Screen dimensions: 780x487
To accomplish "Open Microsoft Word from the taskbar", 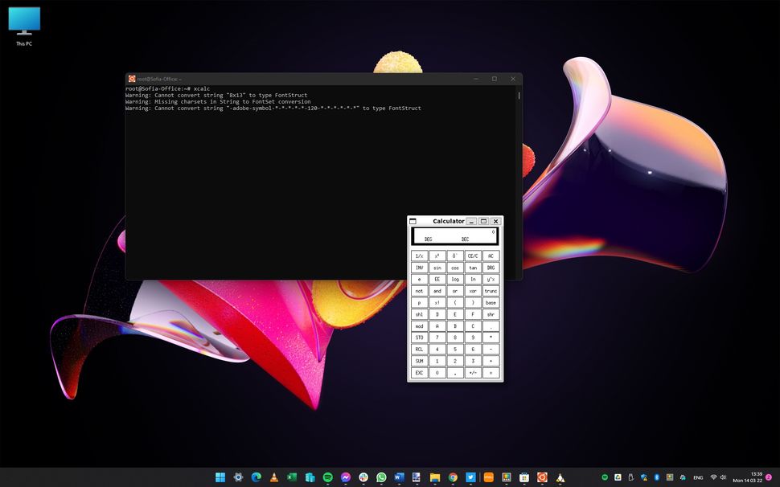I will point(397,477).
